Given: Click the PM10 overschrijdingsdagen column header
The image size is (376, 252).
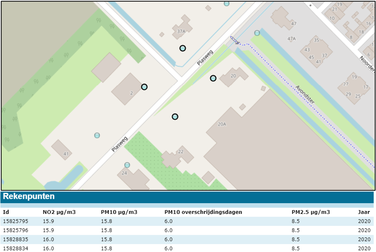Looking at the screenshot, I should click(x=203, y=212).
